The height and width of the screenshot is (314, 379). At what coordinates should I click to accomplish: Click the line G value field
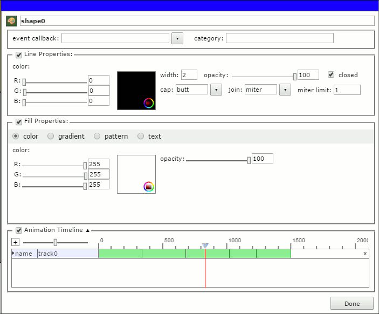pos(99,91)
